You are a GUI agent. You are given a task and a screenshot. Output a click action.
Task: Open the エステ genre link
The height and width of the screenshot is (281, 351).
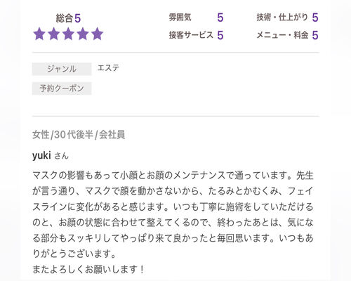point(108,68)
